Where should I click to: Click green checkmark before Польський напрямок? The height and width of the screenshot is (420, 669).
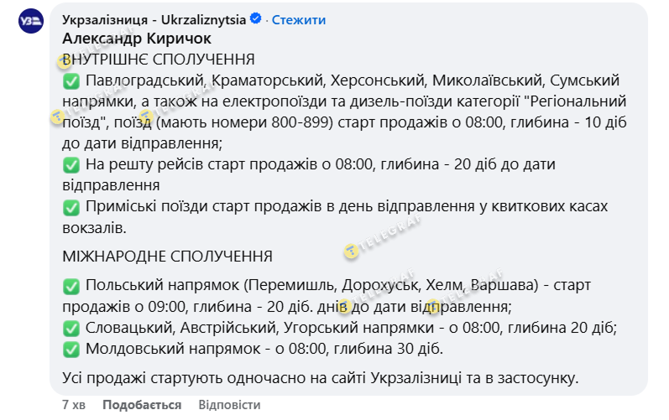[x=71, y=287]
